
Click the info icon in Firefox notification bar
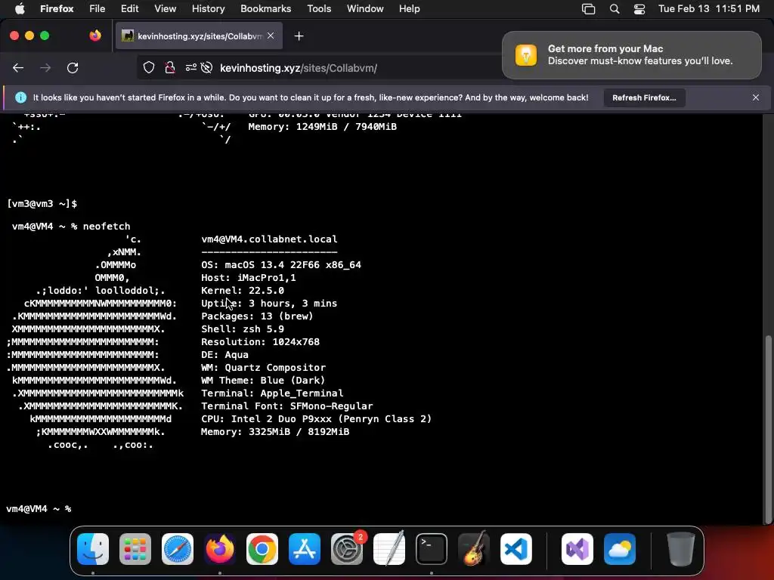[20, 97]
